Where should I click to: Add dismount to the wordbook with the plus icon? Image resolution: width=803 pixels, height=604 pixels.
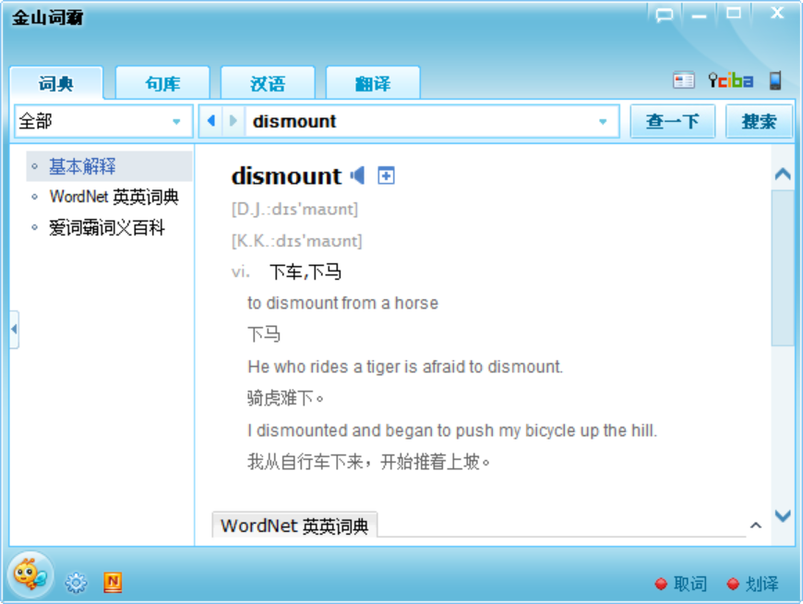click(386, 175)
